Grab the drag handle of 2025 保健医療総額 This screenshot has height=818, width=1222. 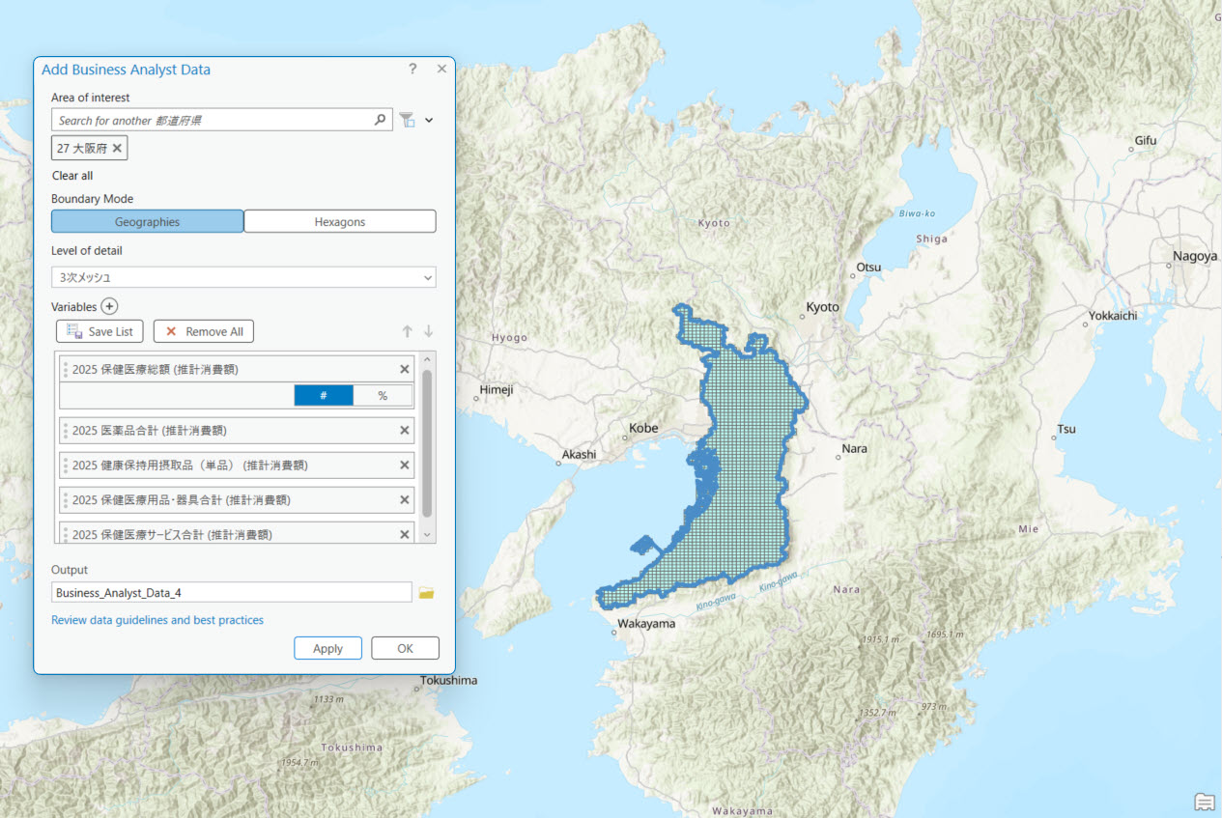tap(66, 369)
